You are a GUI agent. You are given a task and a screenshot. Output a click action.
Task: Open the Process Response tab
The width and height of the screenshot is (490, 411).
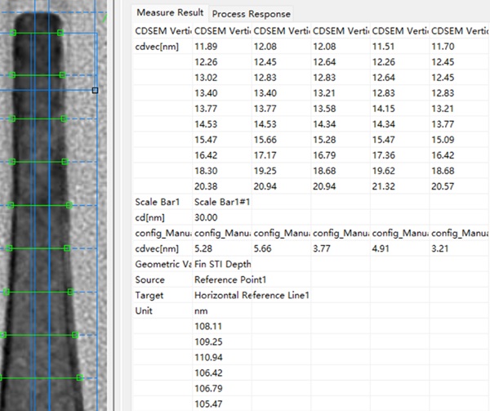pos(252,14)
